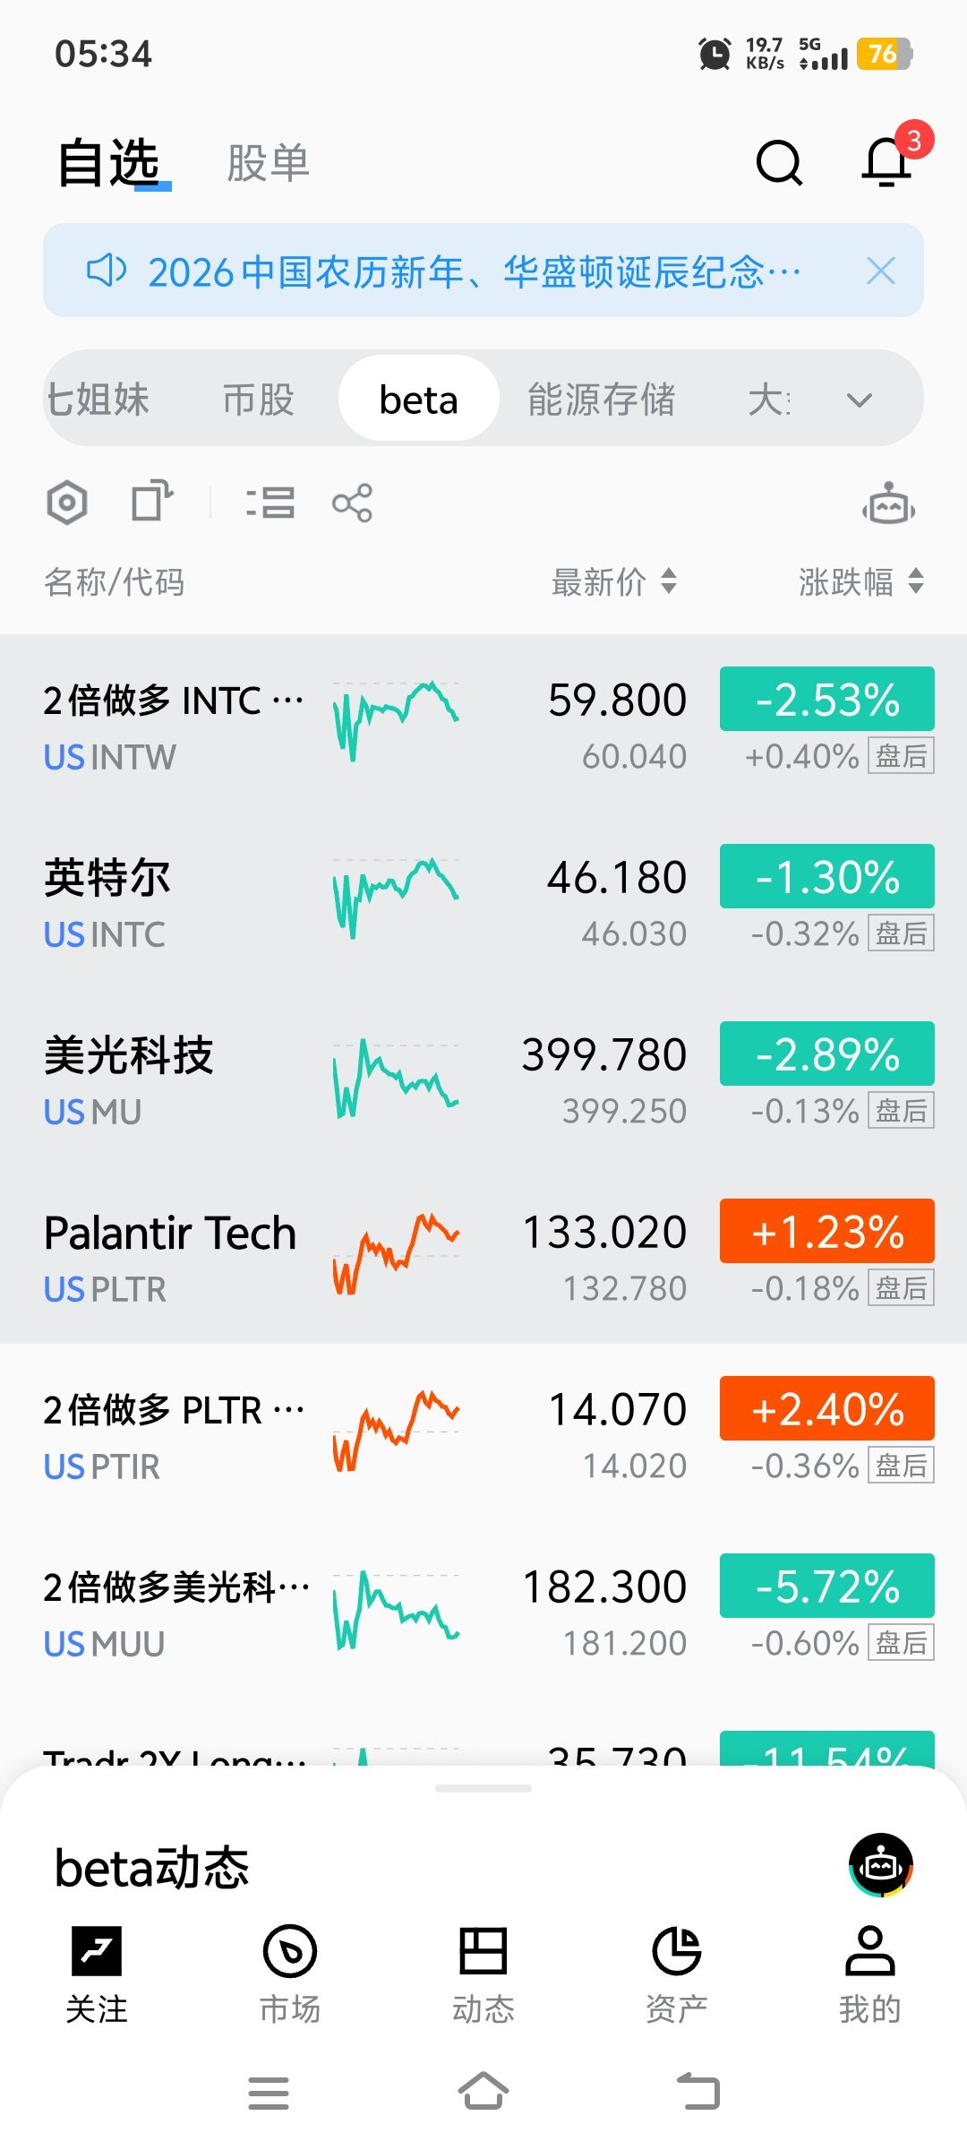Tap the 美光科技 mini price chart
The image size is (967, 2150).
click(x=396, y=1077)
